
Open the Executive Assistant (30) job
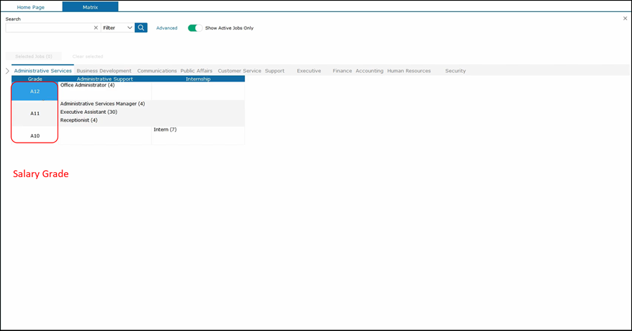(88, 112)
